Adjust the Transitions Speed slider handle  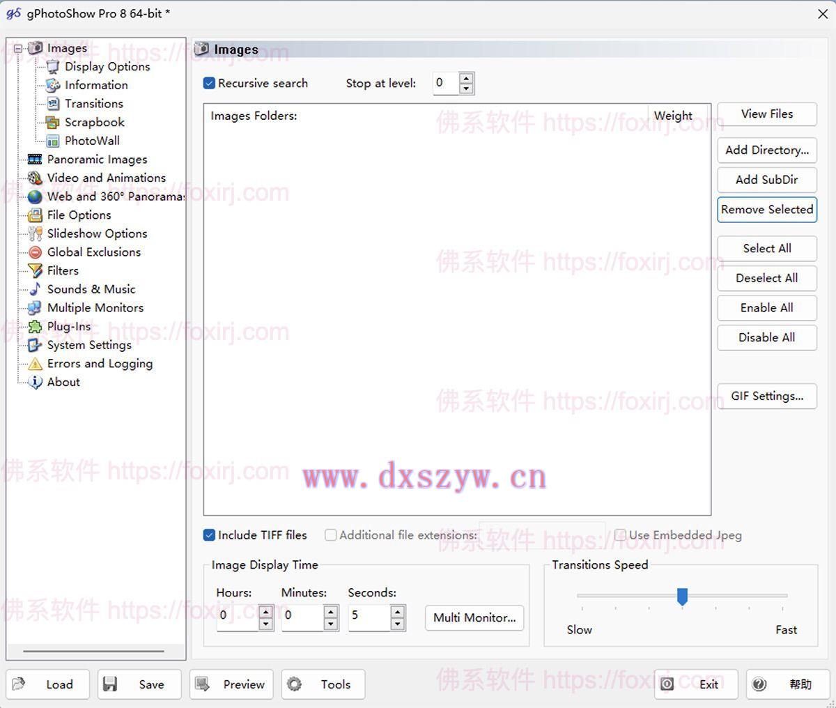(x=683, y=597)
